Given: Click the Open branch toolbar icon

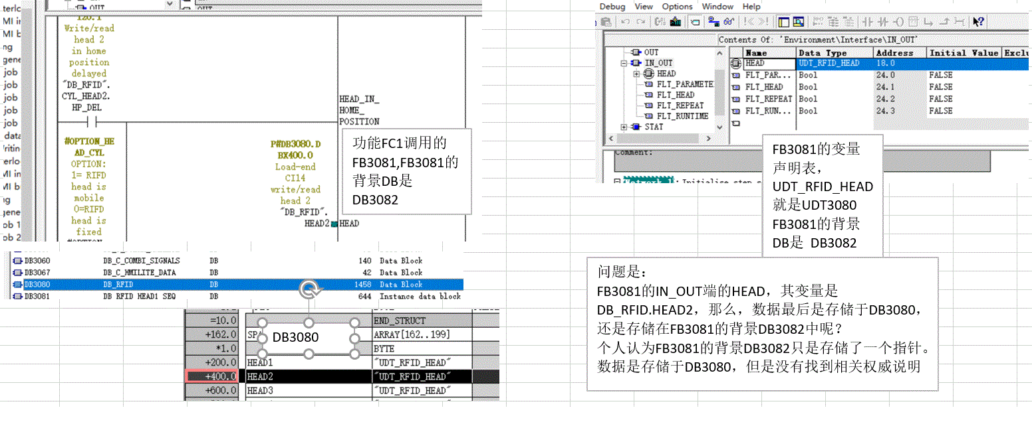Looking at the screenshot, I should point(929,22).
